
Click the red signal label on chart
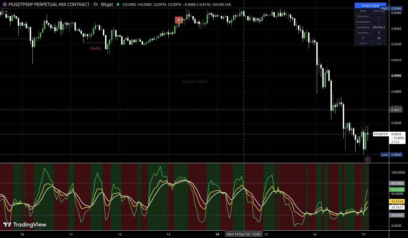click(179, 20)
